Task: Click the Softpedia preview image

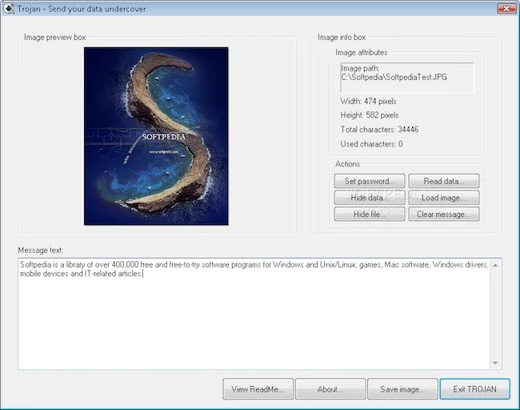Action: [x=156, y=136]
